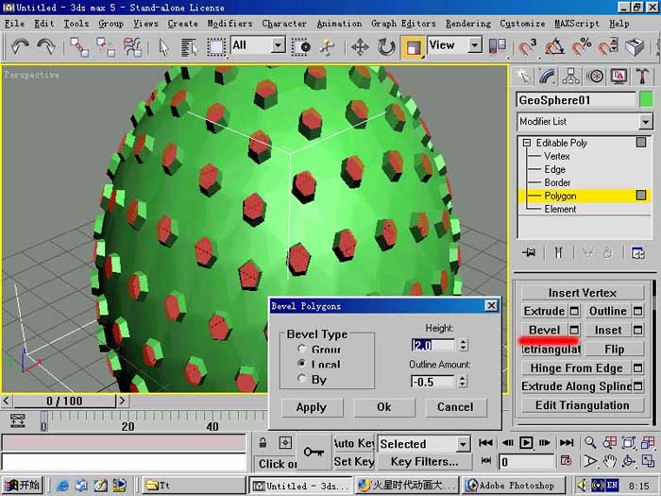Click the Insert Vertex button
This screenshot has height=496, width=661.
[583, 292]
